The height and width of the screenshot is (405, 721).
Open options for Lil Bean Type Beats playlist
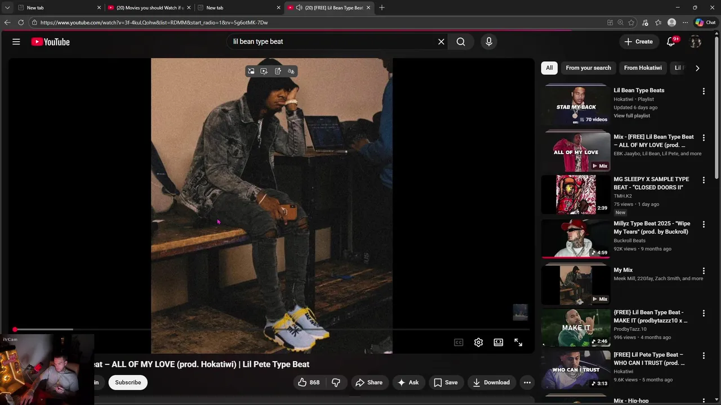point(704,91)
